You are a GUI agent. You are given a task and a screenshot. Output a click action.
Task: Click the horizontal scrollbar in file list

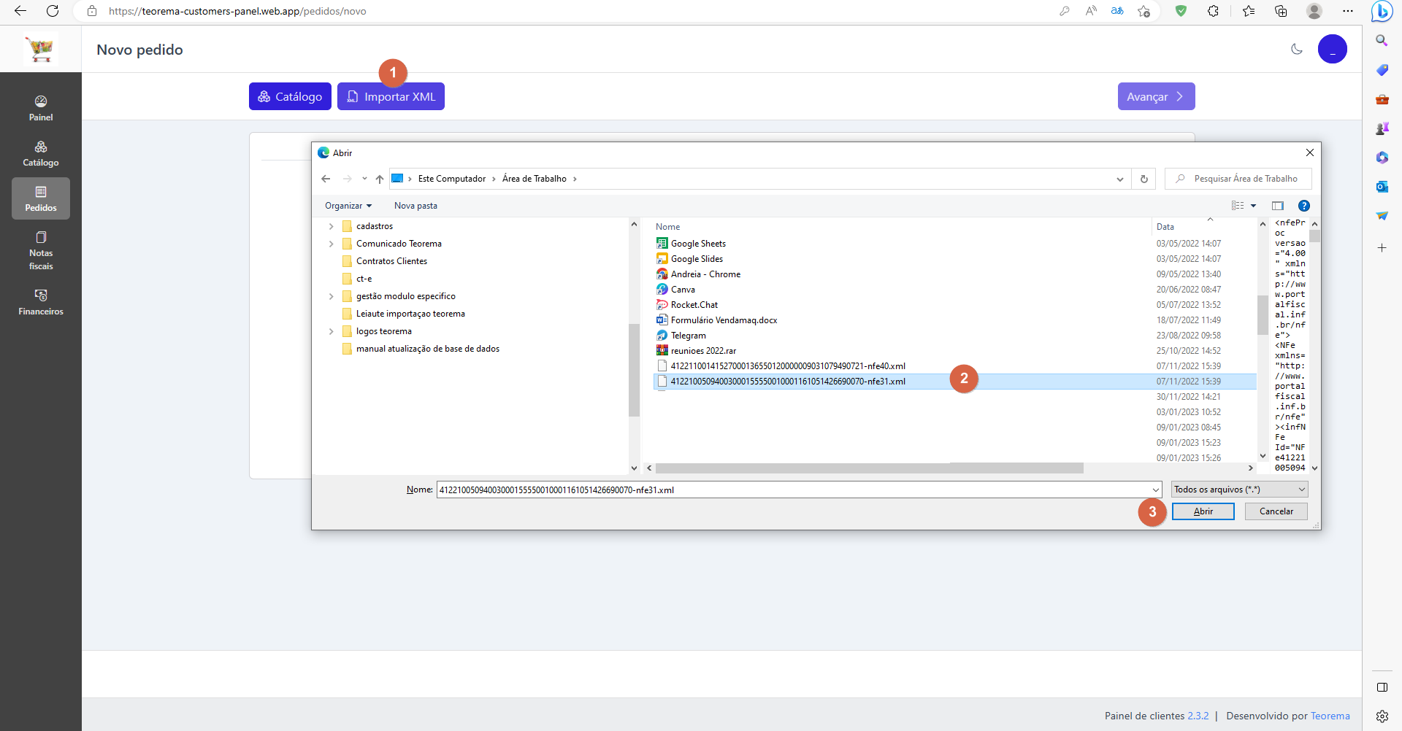(869, 468)
